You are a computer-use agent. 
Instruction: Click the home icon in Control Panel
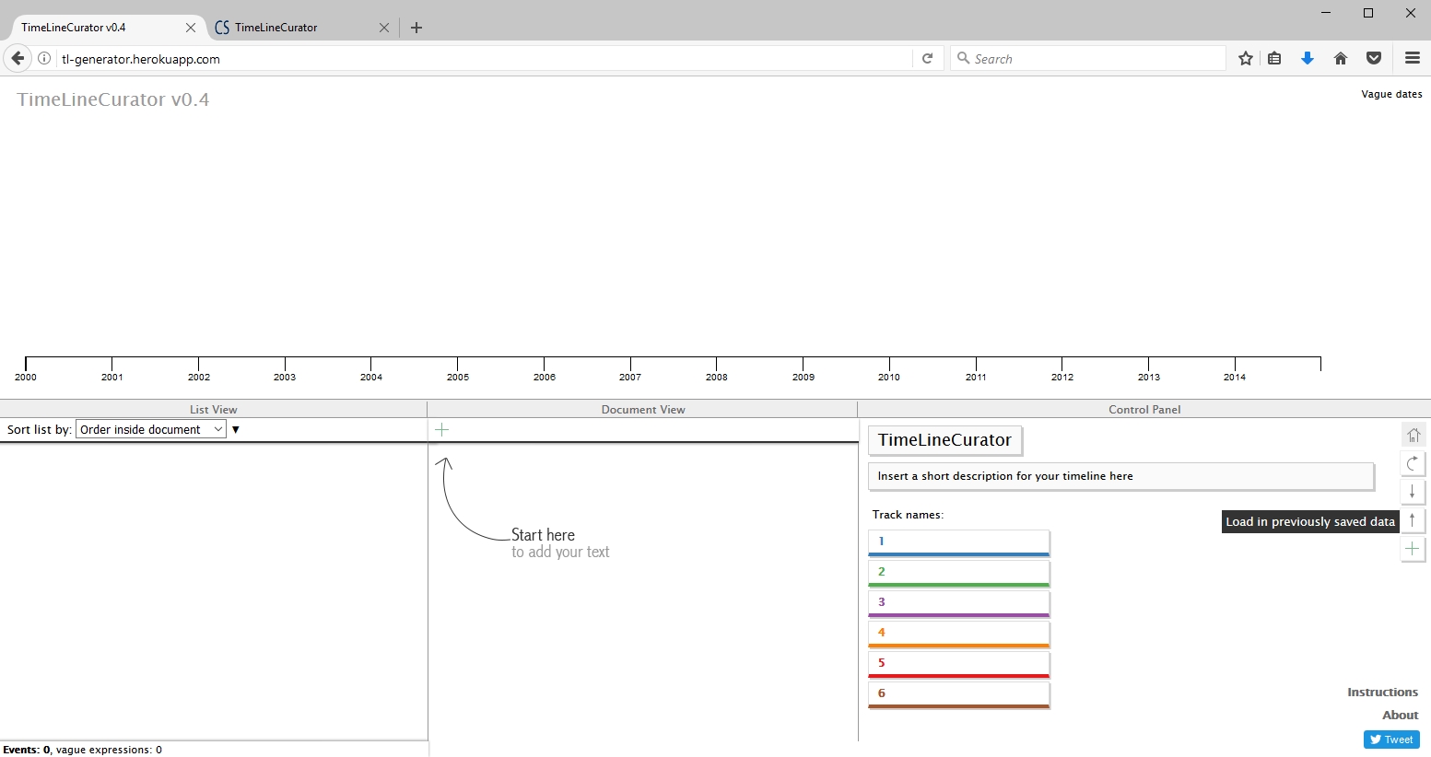[1413, 435]
